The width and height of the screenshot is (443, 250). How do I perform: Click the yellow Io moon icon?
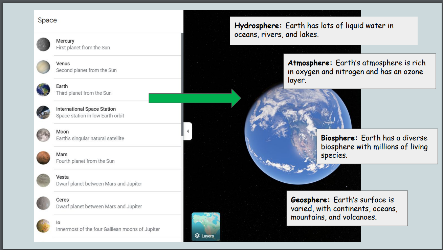(x=43, y=226)
